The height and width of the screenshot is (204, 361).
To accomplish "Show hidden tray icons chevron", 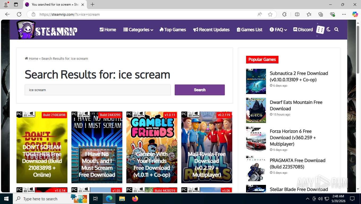I will [x=308, y=199].
